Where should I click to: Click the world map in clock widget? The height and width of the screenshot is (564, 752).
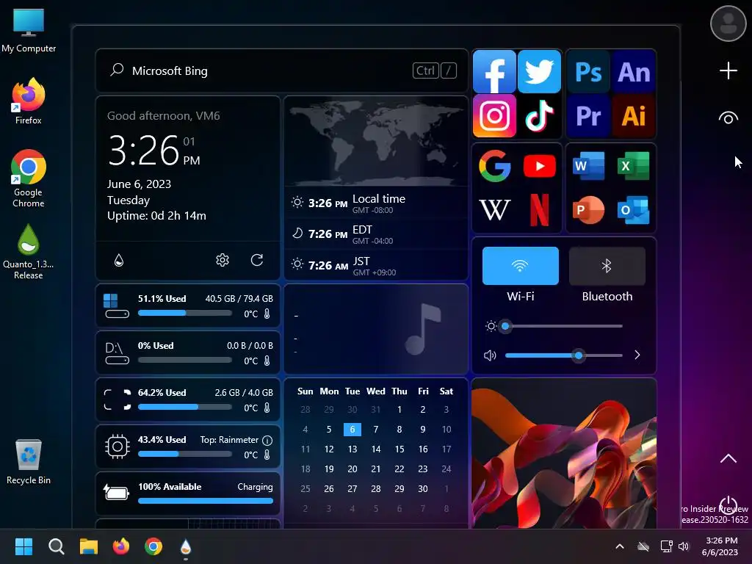pos(376,141)
